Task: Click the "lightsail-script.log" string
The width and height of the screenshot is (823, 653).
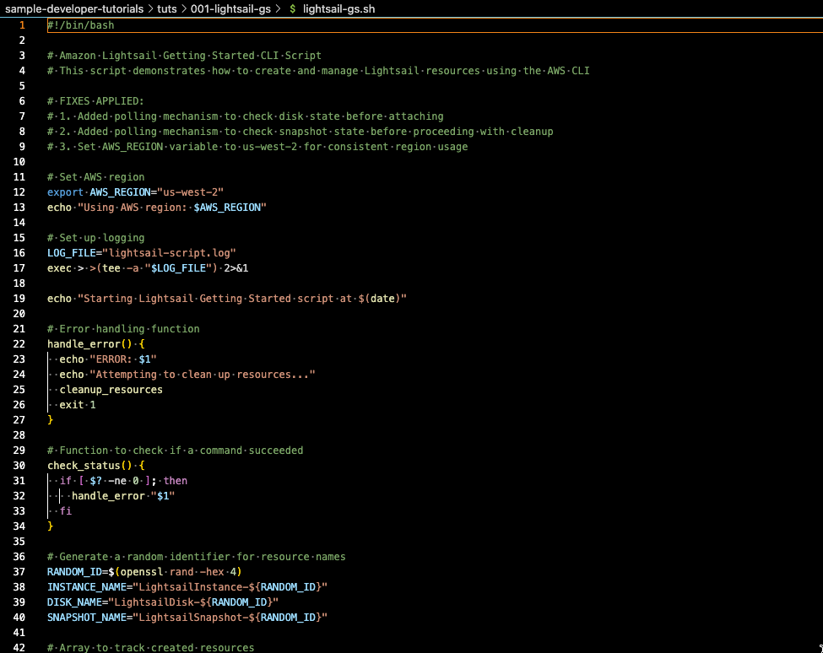Action: tap(169, 253)
